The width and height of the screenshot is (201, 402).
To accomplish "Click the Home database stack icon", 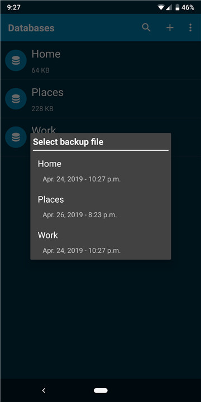I will (16, 60).
